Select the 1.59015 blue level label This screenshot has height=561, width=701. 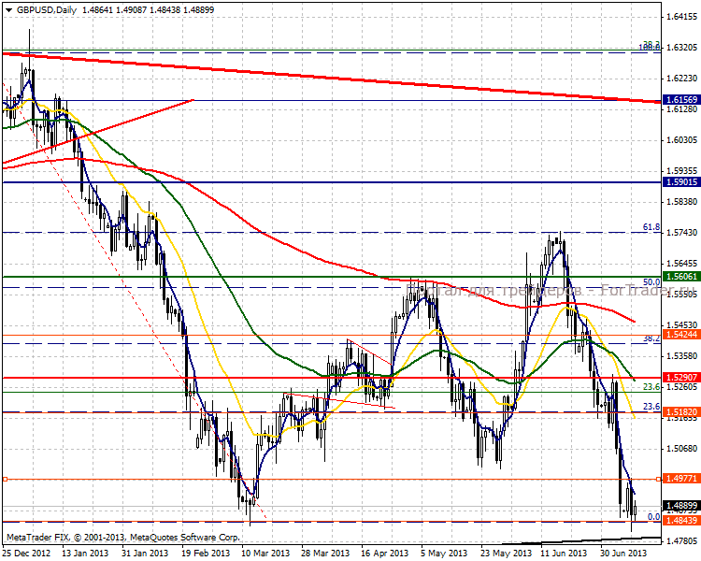pos(680,182)
